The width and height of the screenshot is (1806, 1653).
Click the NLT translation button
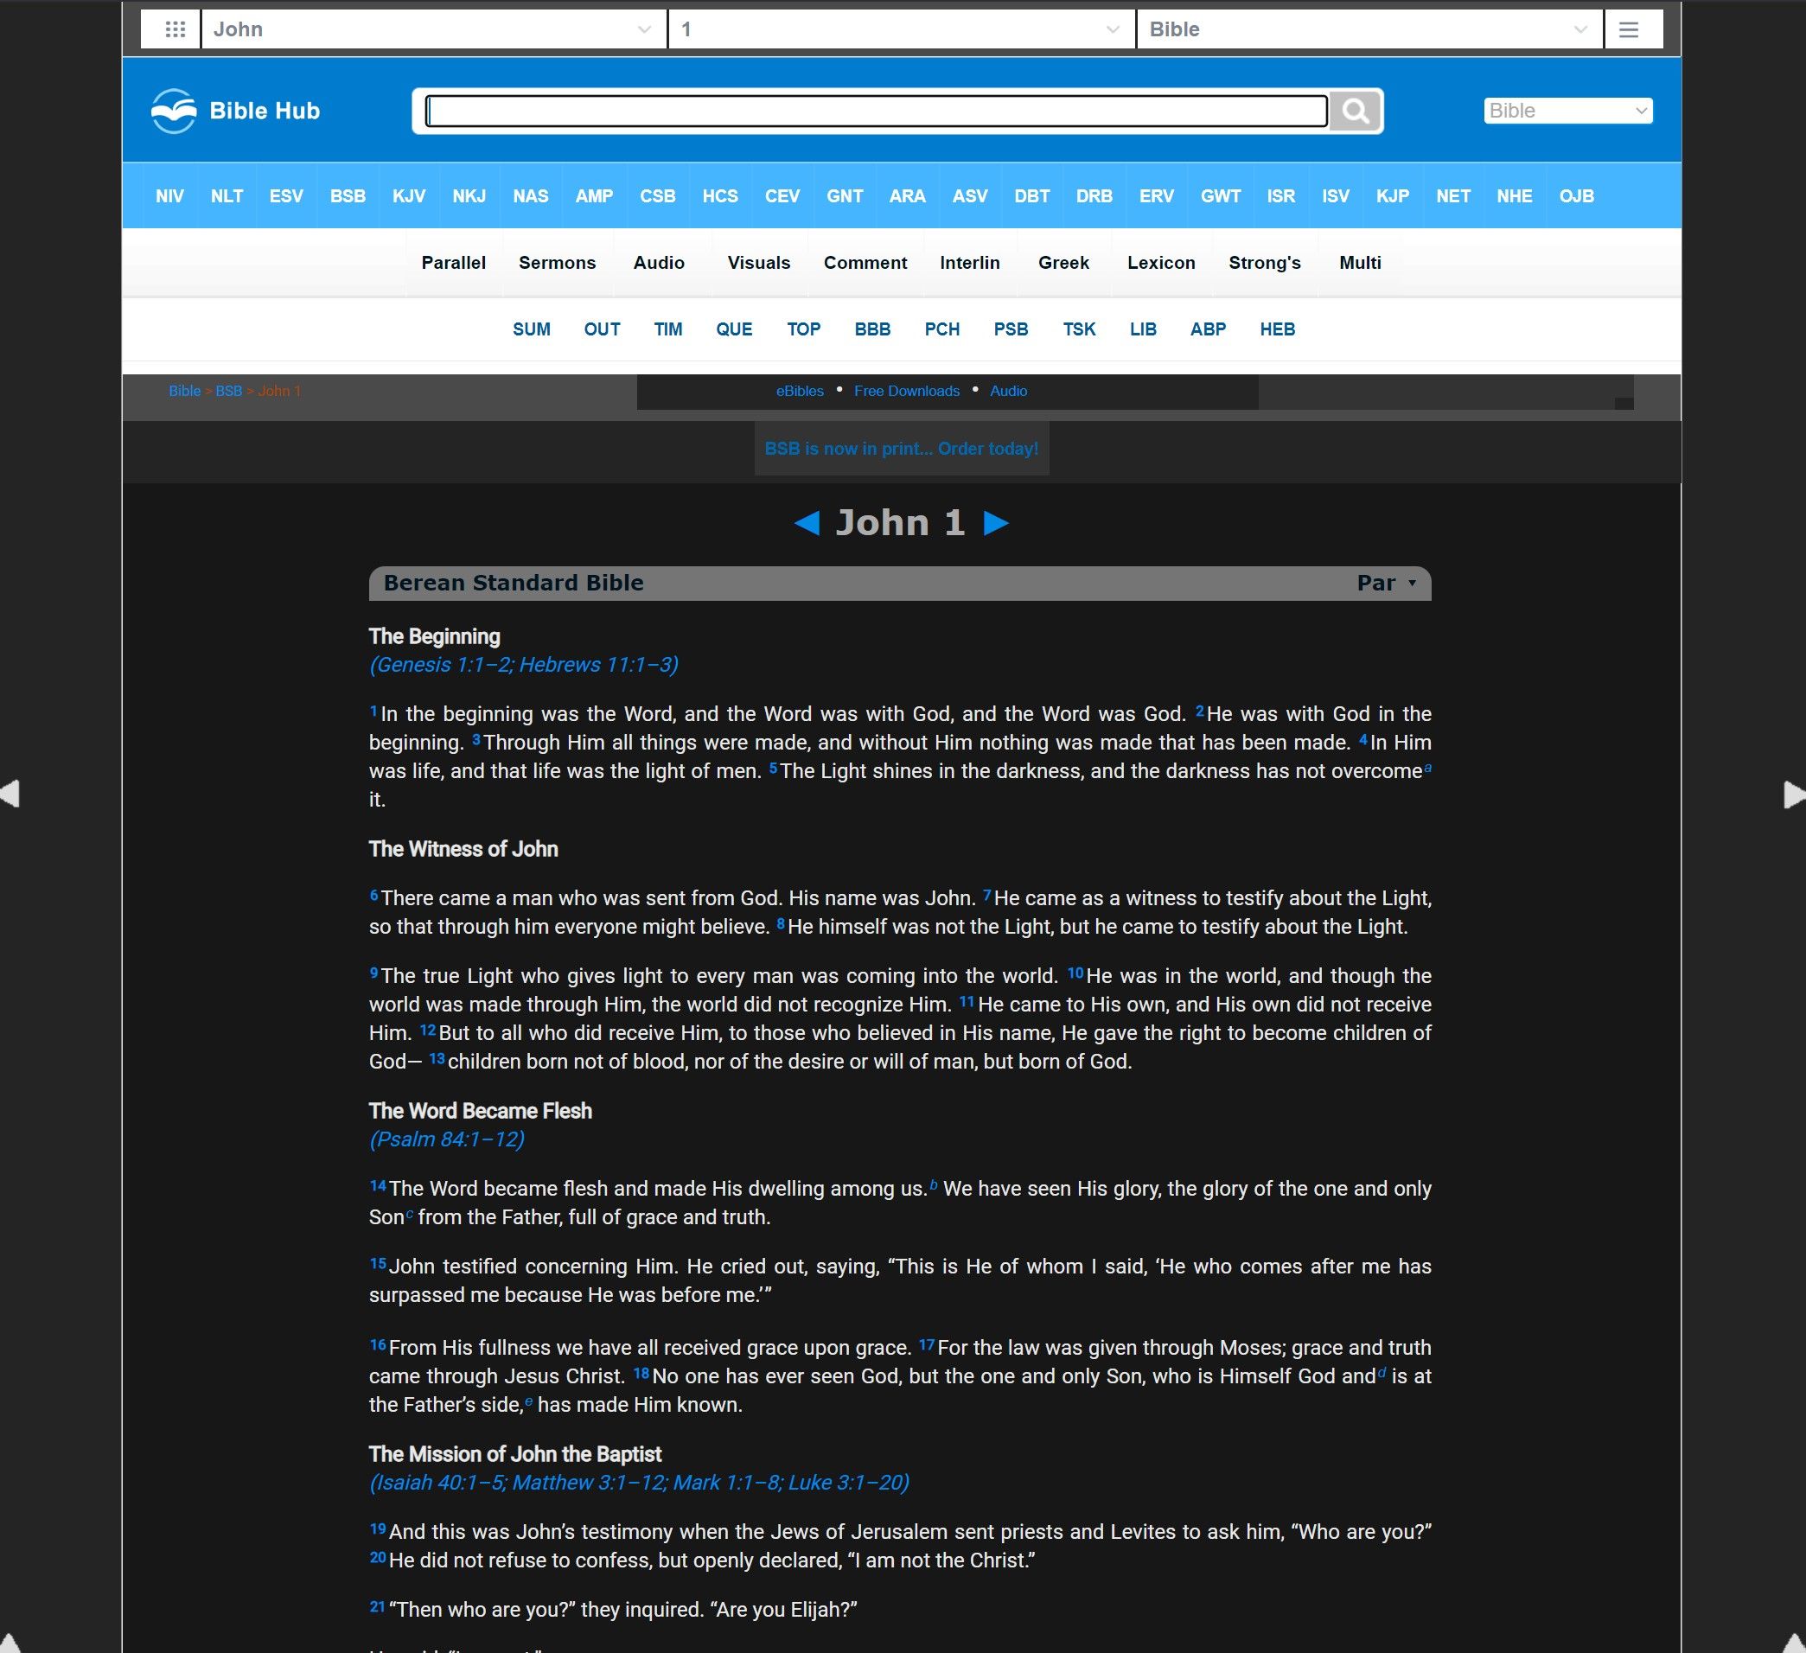227,195
